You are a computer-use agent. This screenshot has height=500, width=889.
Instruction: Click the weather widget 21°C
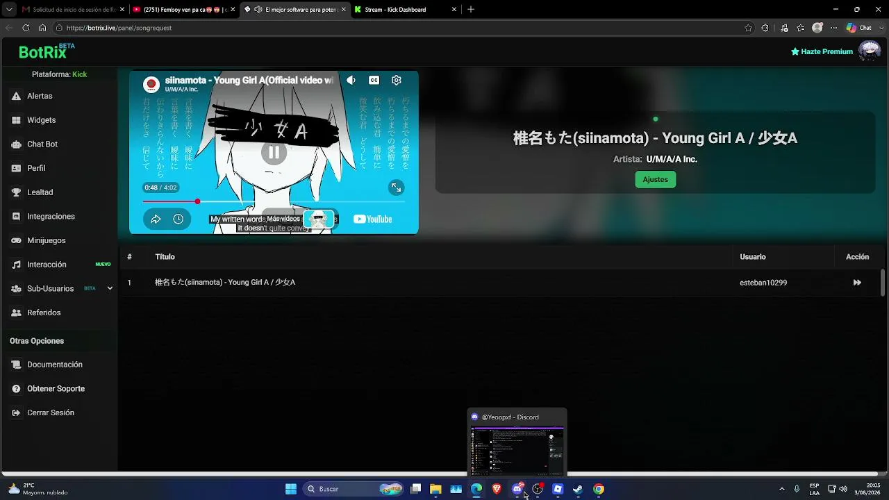[x=38, y=489]
